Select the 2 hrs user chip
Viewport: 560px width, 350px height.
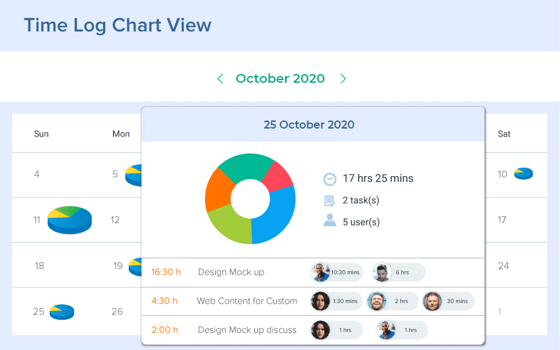tap(392, 301)
